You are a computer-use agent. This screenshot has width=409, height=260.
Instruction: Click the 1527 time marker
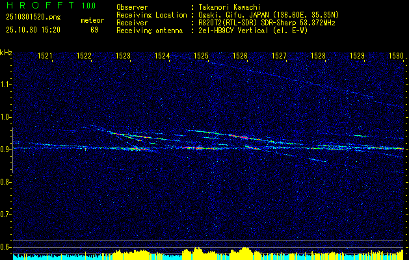tap(279, 55)
